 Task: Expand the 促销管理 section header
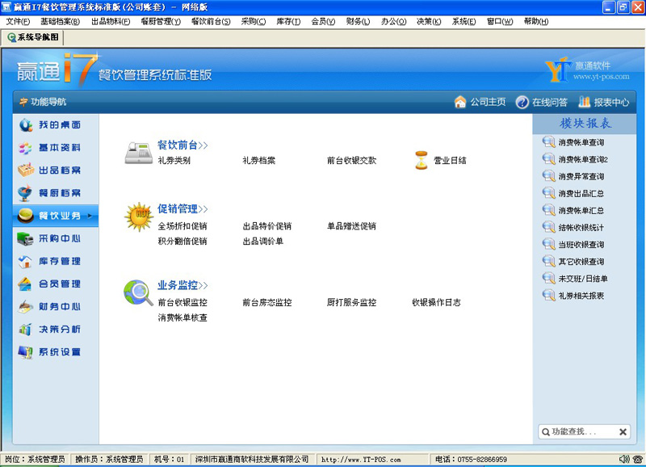(182, 209)
